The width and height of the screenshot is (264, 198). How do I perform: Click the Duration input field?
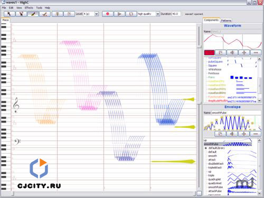click(176, 14)
